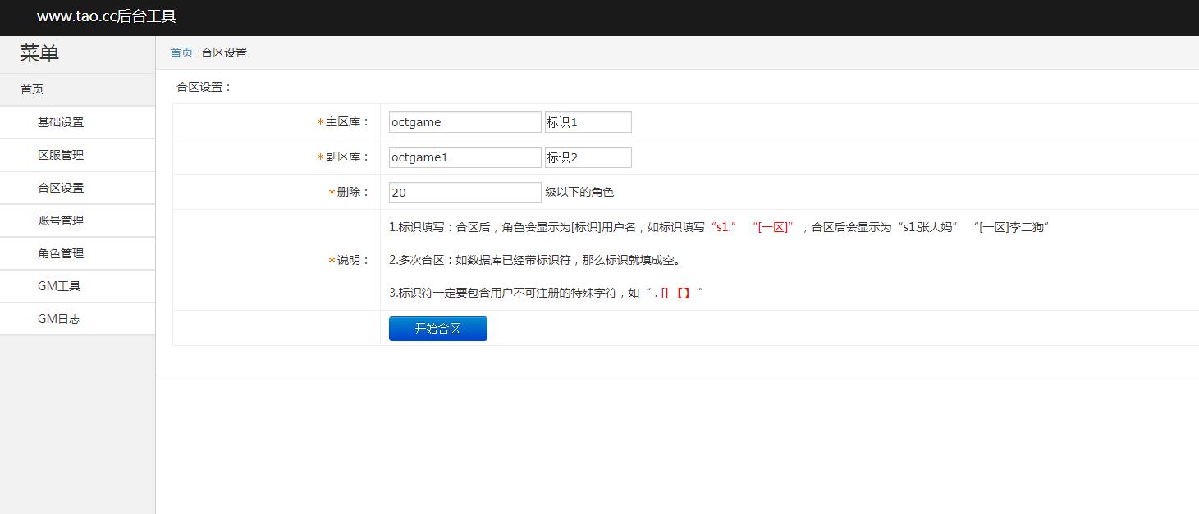The width and height of the screenshot is (1199, 514).
Task: Go to 区服管理 in the sidebar
Action: coord(61,155)
